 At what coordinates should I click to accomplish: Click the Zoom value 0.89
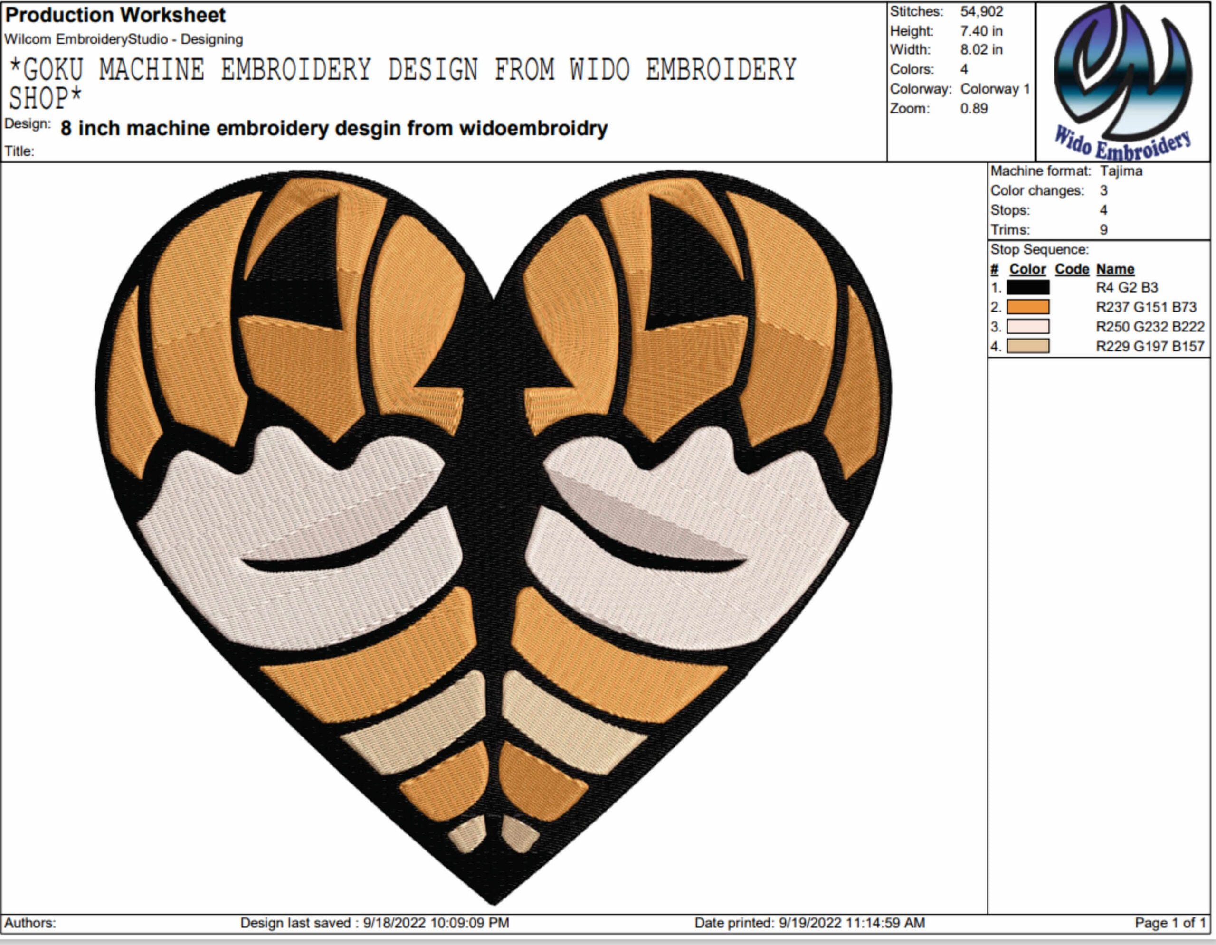(974, 109)
